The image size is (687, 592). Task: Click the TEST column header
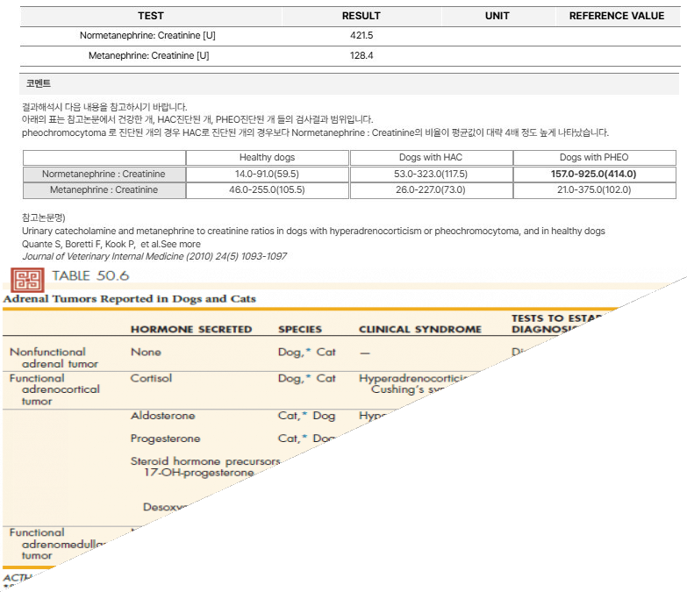(x=151, y=16)
